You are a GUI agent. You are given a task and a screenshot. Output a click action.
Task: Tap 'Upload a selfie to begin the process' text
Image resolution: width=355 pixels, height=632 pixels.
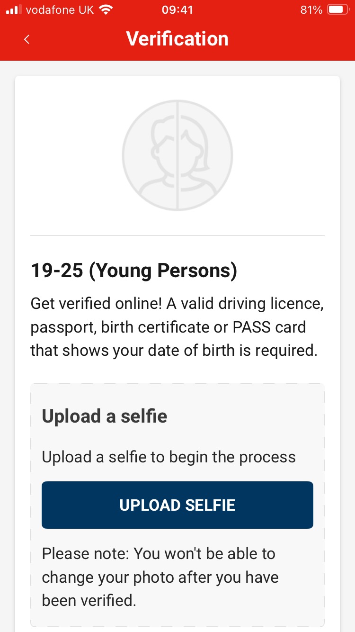coord(169,457)
